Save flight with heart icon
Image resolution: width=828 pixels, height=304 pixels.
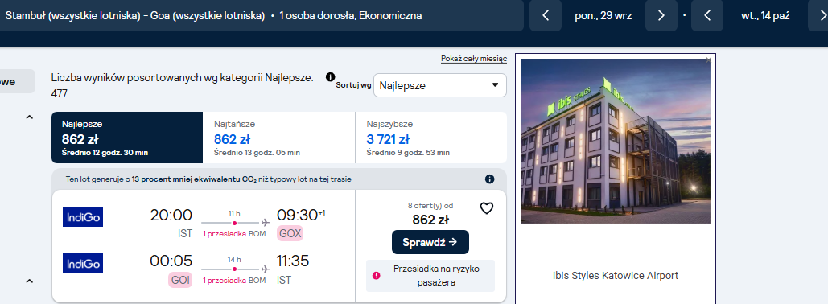click(x=486, y=208)
